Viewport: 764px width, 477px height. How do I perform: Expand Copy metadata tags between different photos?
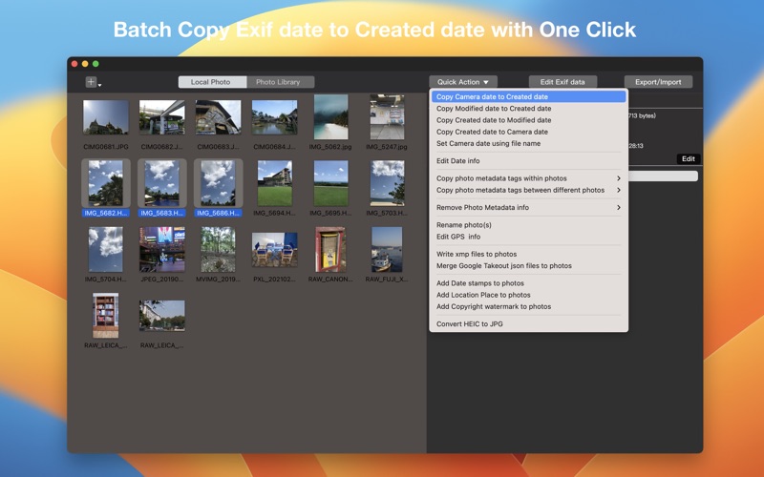pyautogui.click(x=528, y=190)
